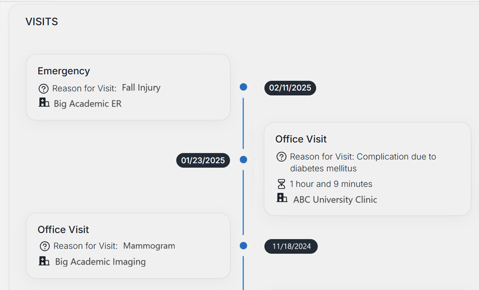
Task: Click the 01/23/2025 date badge
Action: (203, 160)
